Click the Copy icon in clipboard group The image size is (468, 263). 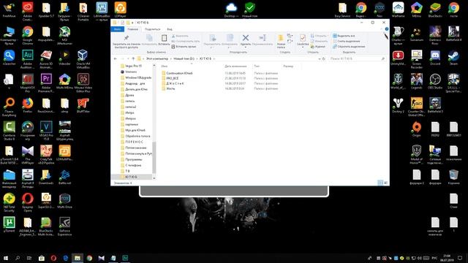pos(149,38)
